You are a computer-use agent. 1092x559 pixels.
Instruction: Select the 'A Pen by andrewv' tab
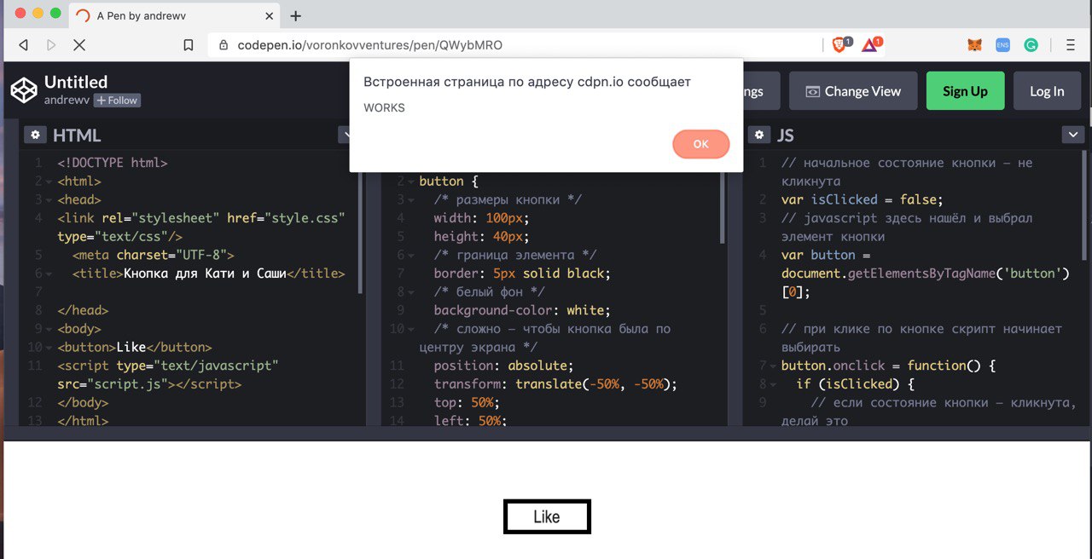[x=175, y=15]
